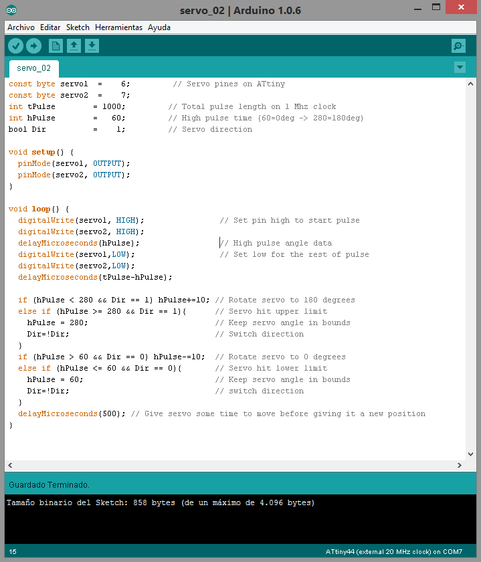
Task: Expand the tab options dropdown arrow
Action: (x=460, y=67)
